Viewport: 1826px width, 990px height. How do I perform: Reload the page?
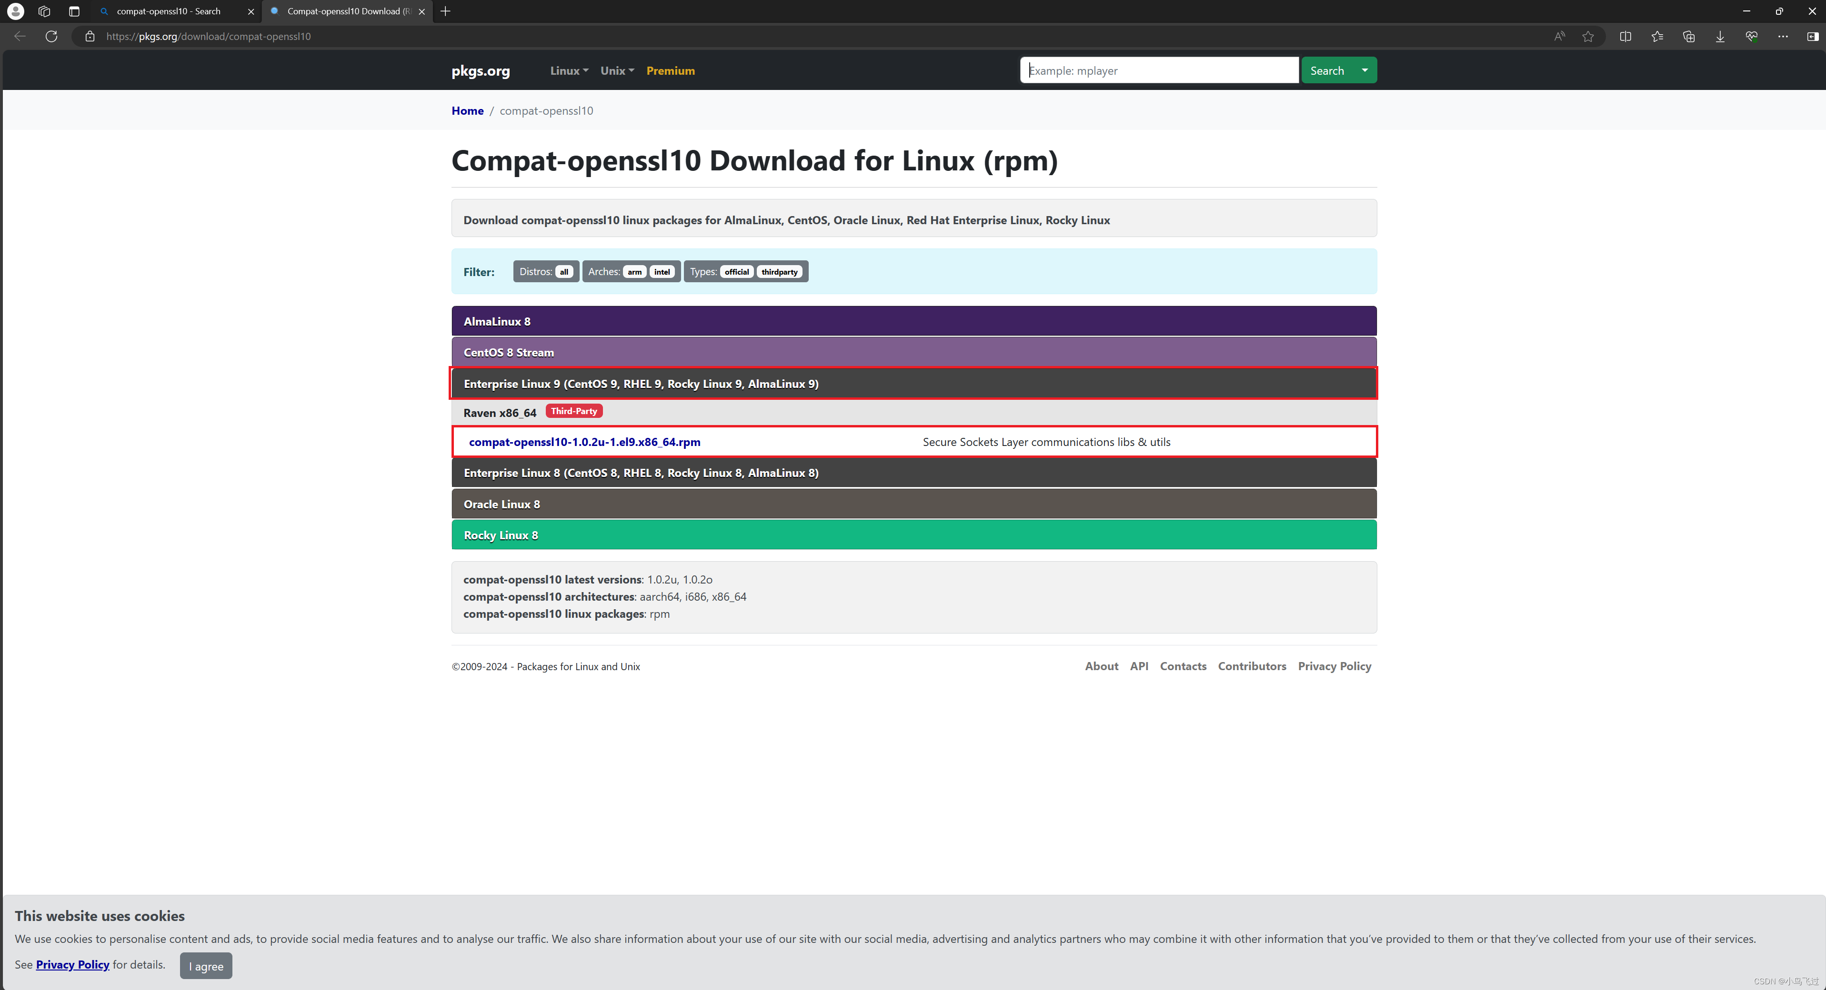tap(51, 36)
